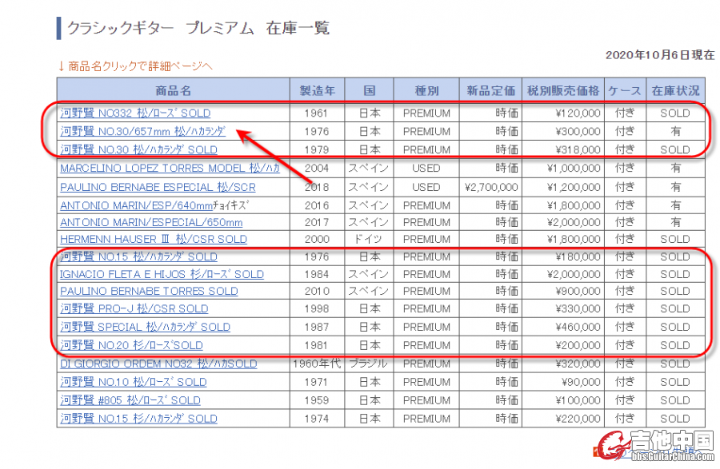Select the year cell 1979
The width and height of the screenshot is (720, 469).
click(316, 150)
